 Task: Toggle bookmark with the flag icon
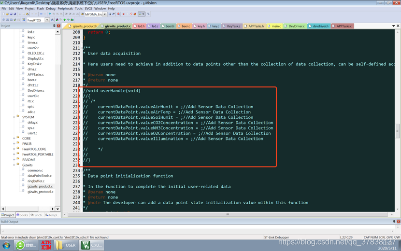pyautogui.click(x=50, y=14)
